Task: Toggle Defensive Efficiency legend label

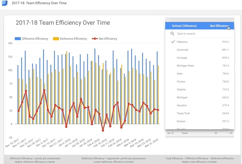Action: click(x=73, y=39)
